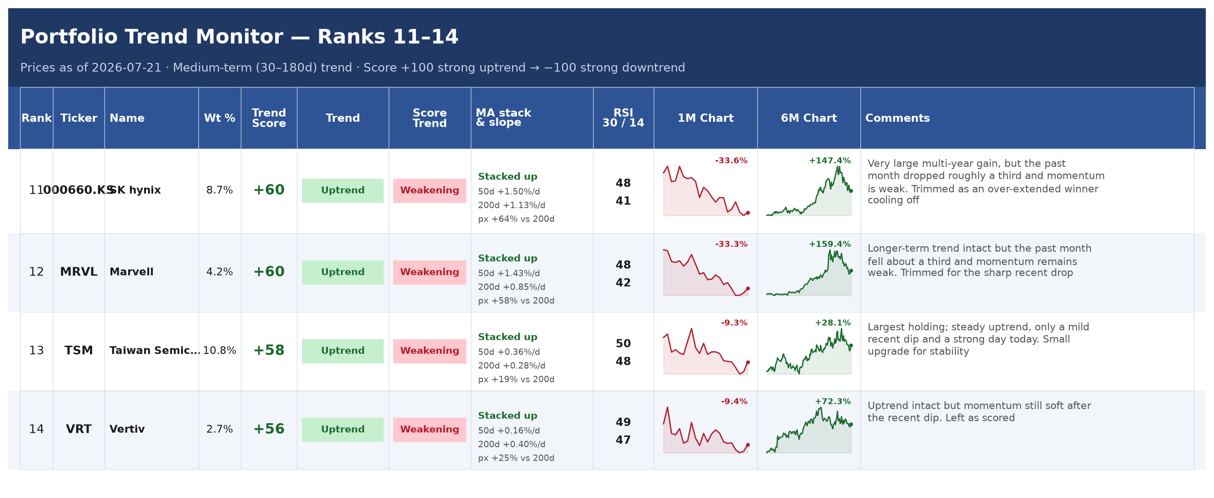Select the Ticker column header
This screenshot has height=498, width=1214.
click(x=79, y=118)
